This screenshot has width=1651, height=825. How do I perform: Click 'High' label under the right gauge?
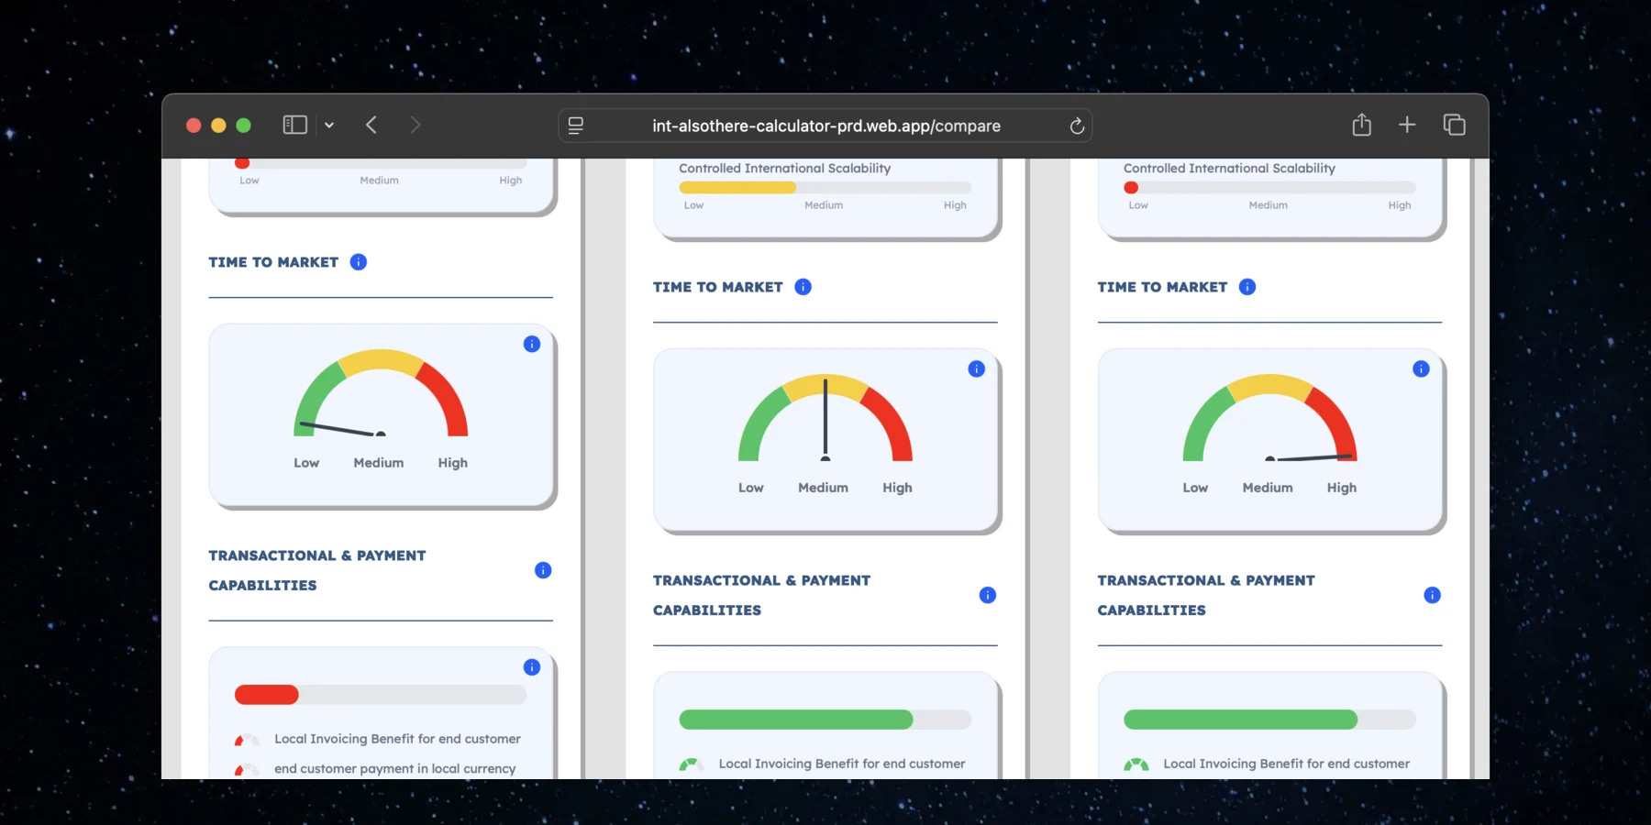[1342, 488]
